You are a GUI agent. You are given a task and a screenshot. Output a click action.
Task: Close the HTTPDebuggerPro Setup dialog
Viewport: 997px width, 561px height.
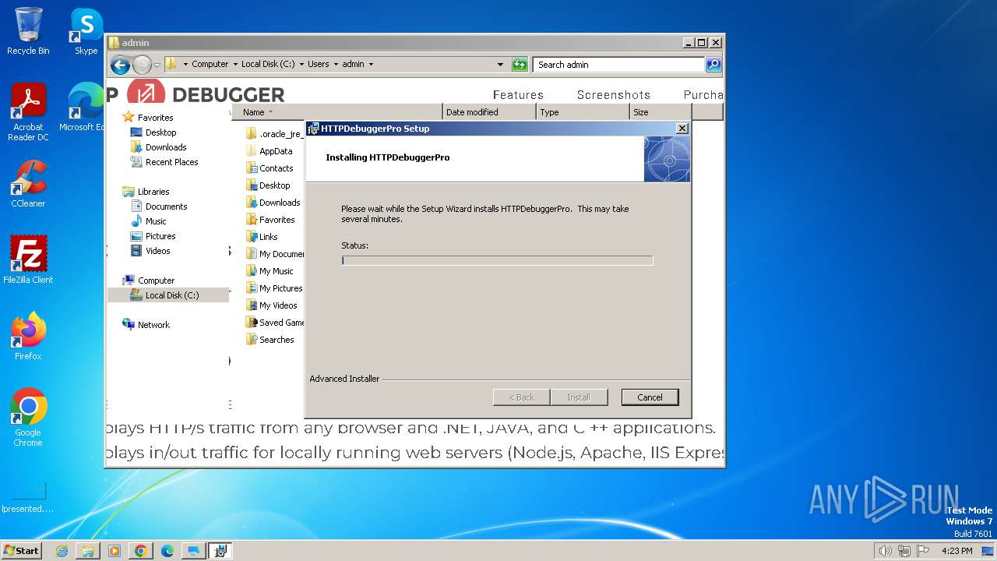point(682,129)
